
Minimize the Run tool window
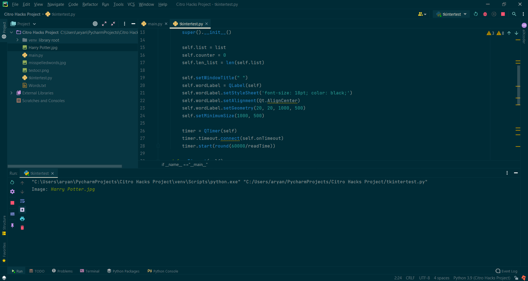[x=516, y=173]
